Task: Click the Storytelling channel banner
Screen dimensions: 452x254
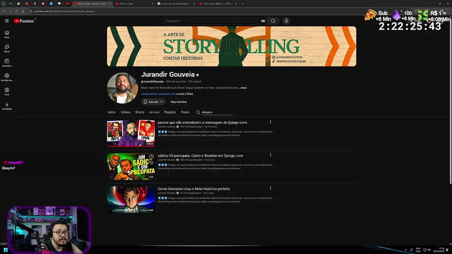Action: pyautogui.click(x=232, y=46)
